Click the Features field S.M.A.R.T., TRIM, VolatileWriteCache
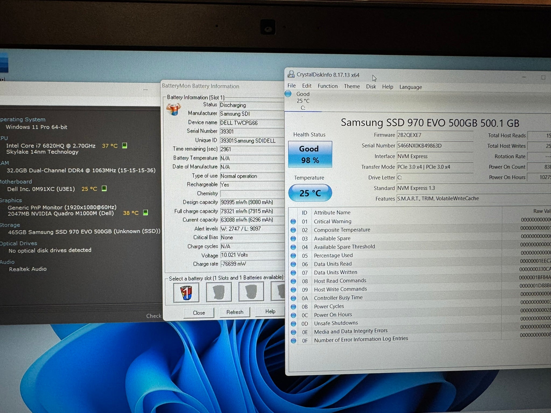This screenshot has width=551, height=413. click(x=474, y=199)
